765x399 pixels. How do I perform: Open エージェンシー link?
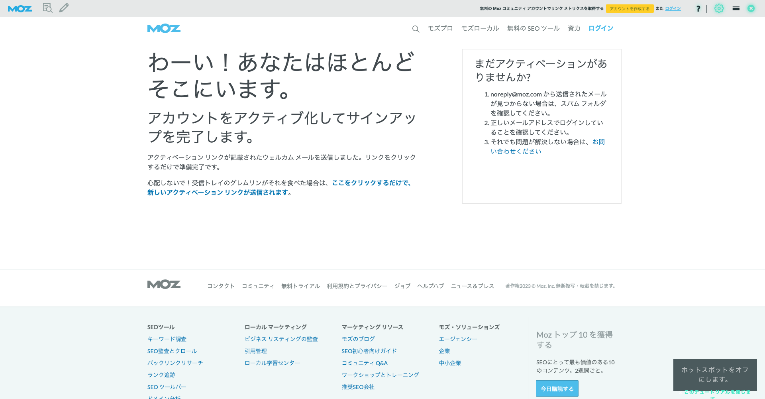pyautogui.click(x=458, y=339)
